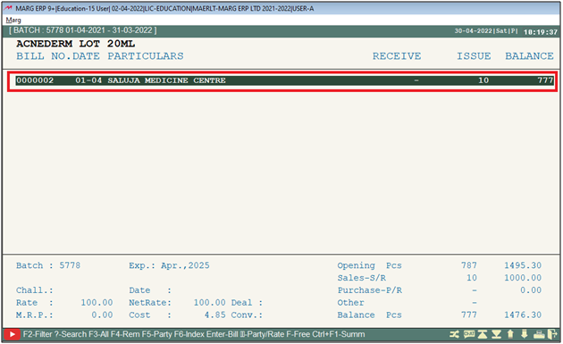The height and width of the screenshot is (344, 563).
Task: Click the date 01-04 in the row
Action: [88, 80]
